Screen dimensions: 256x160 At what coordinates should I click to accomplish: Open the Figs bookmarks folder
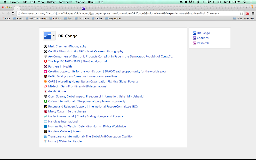pyautogui.click(x=68, y=18)
